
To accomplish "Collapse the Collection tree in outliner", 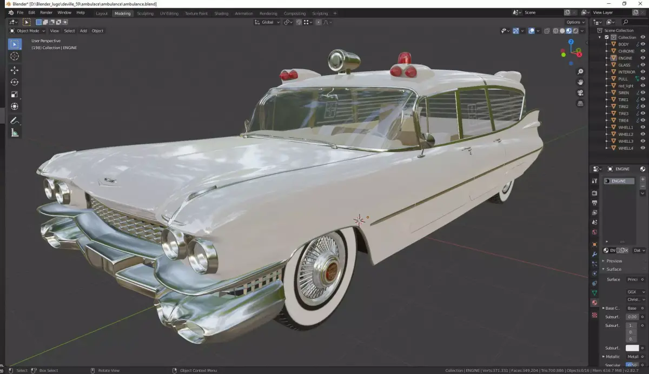I will 600,37.
